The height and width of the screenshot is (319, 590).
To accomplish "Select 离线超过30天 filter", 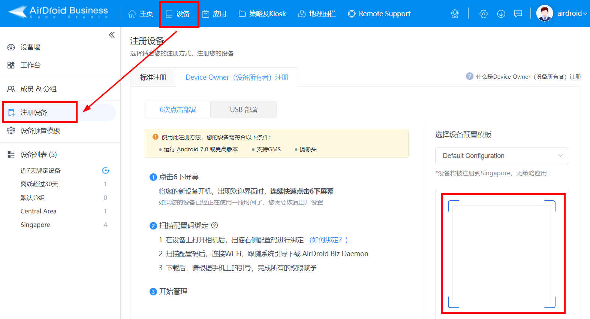I will 39,184.
